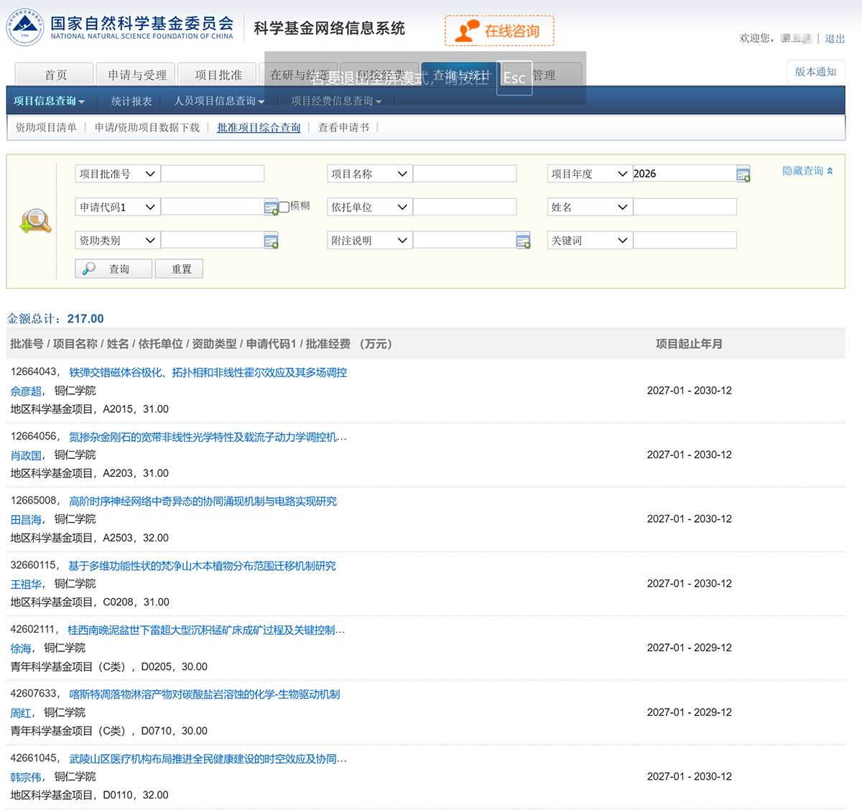Open the 项目批准号 dropdown
This screenshot has width=862, height=810.
point(118,174)
